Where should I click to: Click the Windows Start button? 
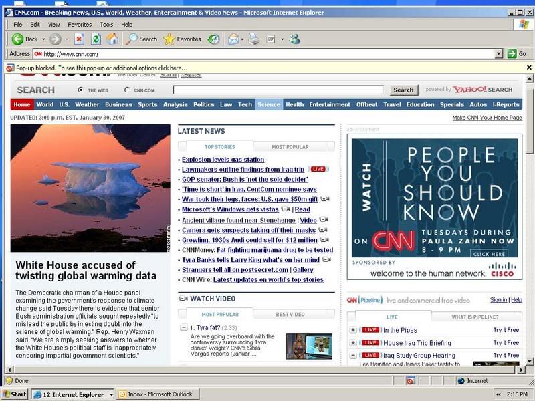[x=15, y=394]
